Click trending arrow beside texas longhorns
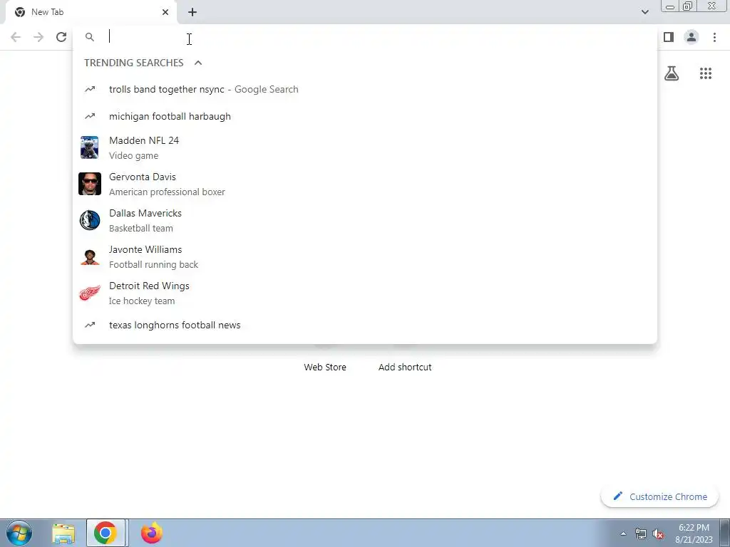The image size is (730, 547). click(90, 325)
